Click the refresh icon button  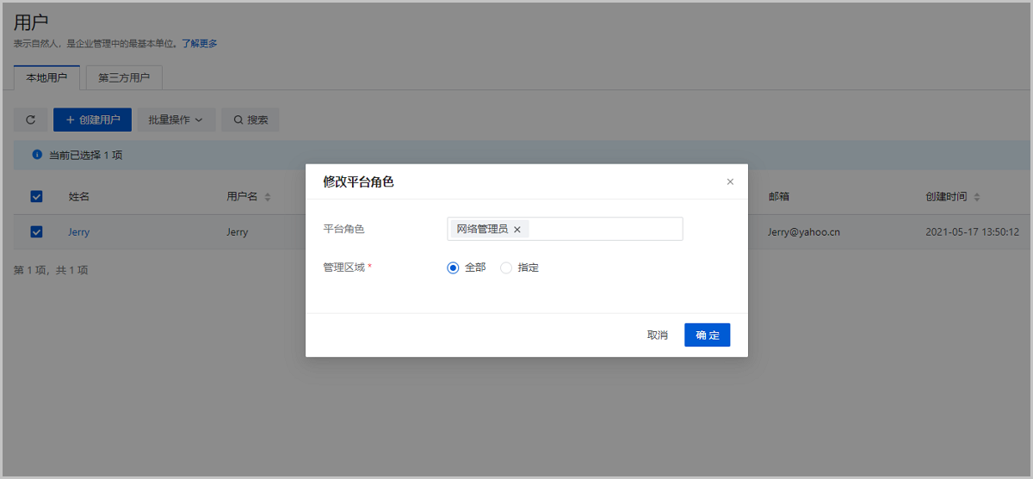[x=31, y=120]
